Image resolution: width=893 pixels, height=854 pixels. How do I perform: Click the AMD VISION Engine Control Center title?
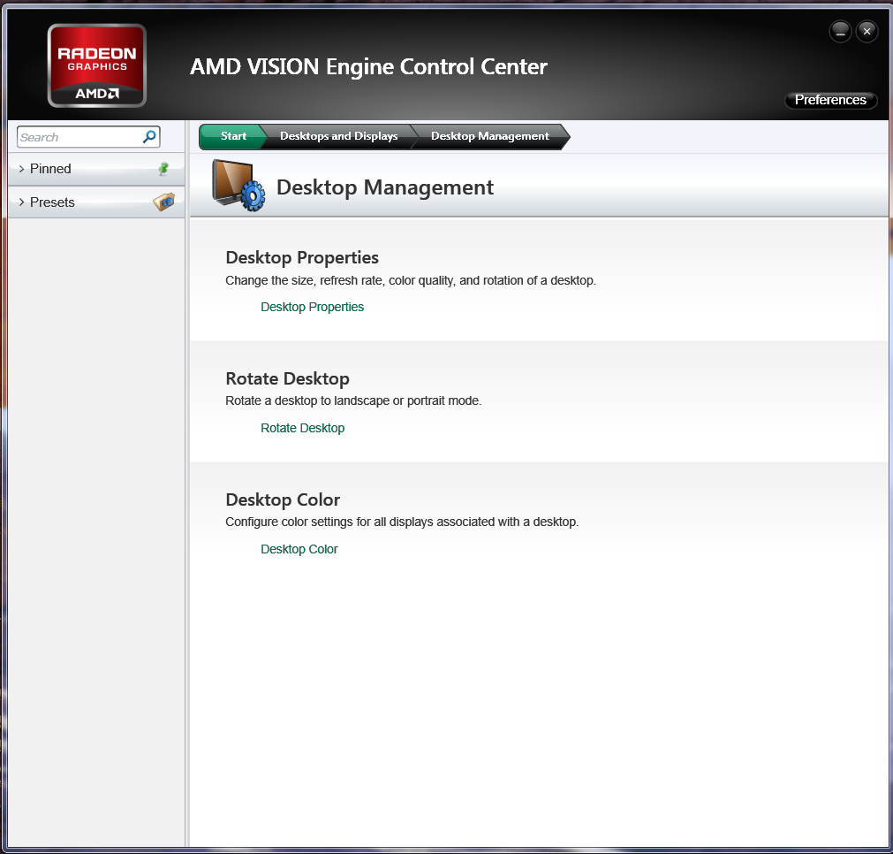point(368,66)
